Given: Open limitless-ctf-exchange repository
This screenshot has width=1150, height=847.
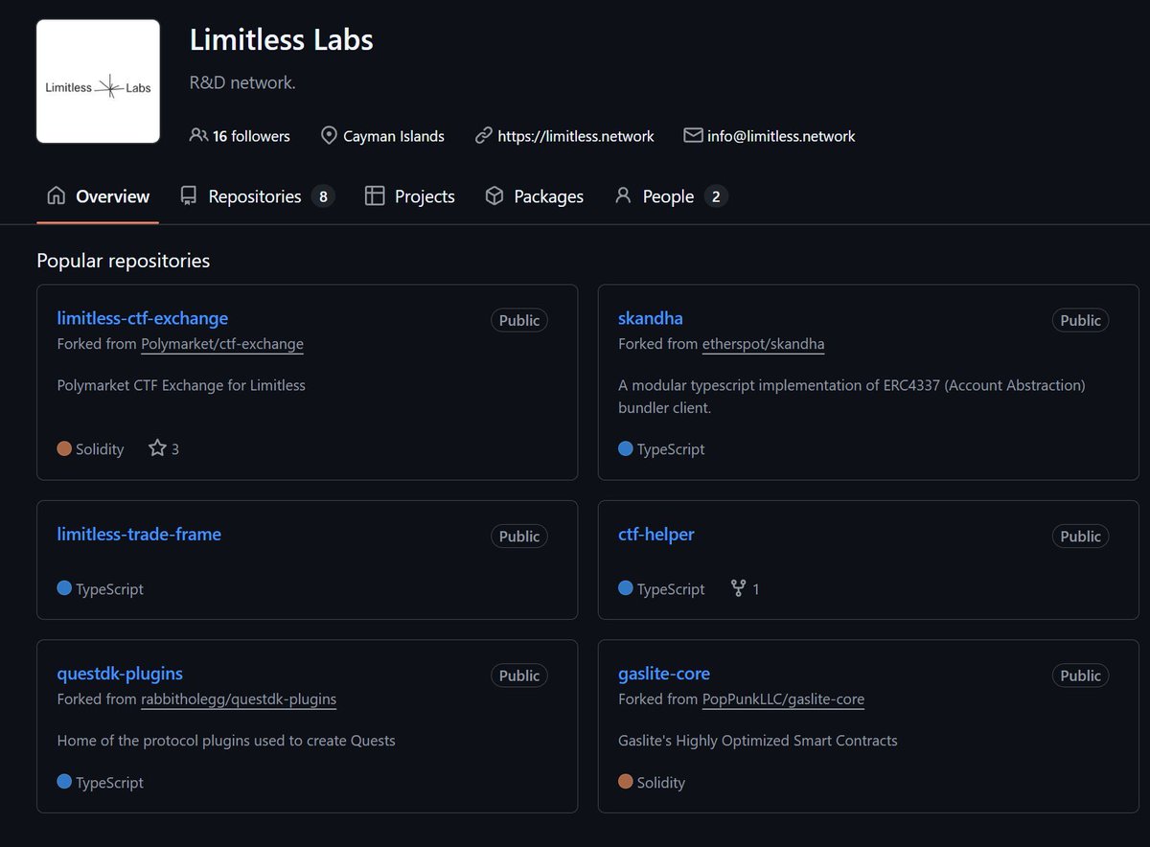Looking at the screenshot, I should 143,318.
